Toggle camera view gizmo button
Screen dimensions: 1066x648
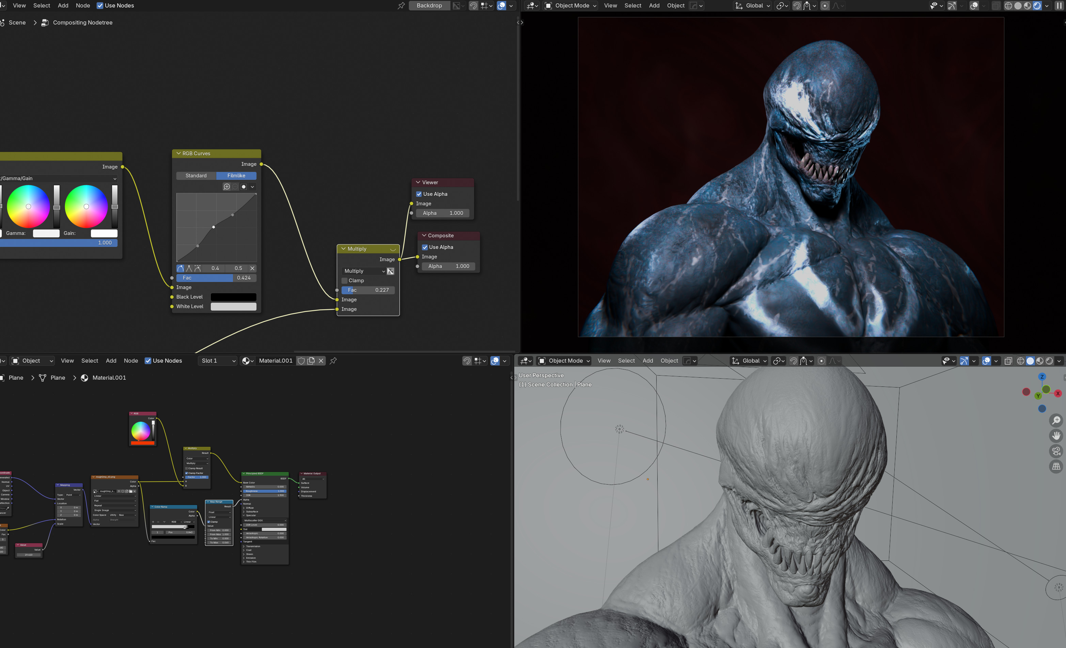(1056, 451)
